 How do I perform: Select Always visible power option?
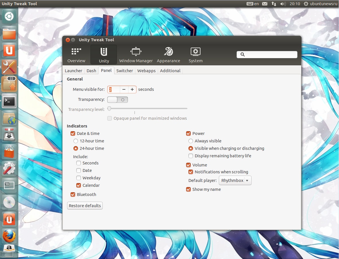191,141
